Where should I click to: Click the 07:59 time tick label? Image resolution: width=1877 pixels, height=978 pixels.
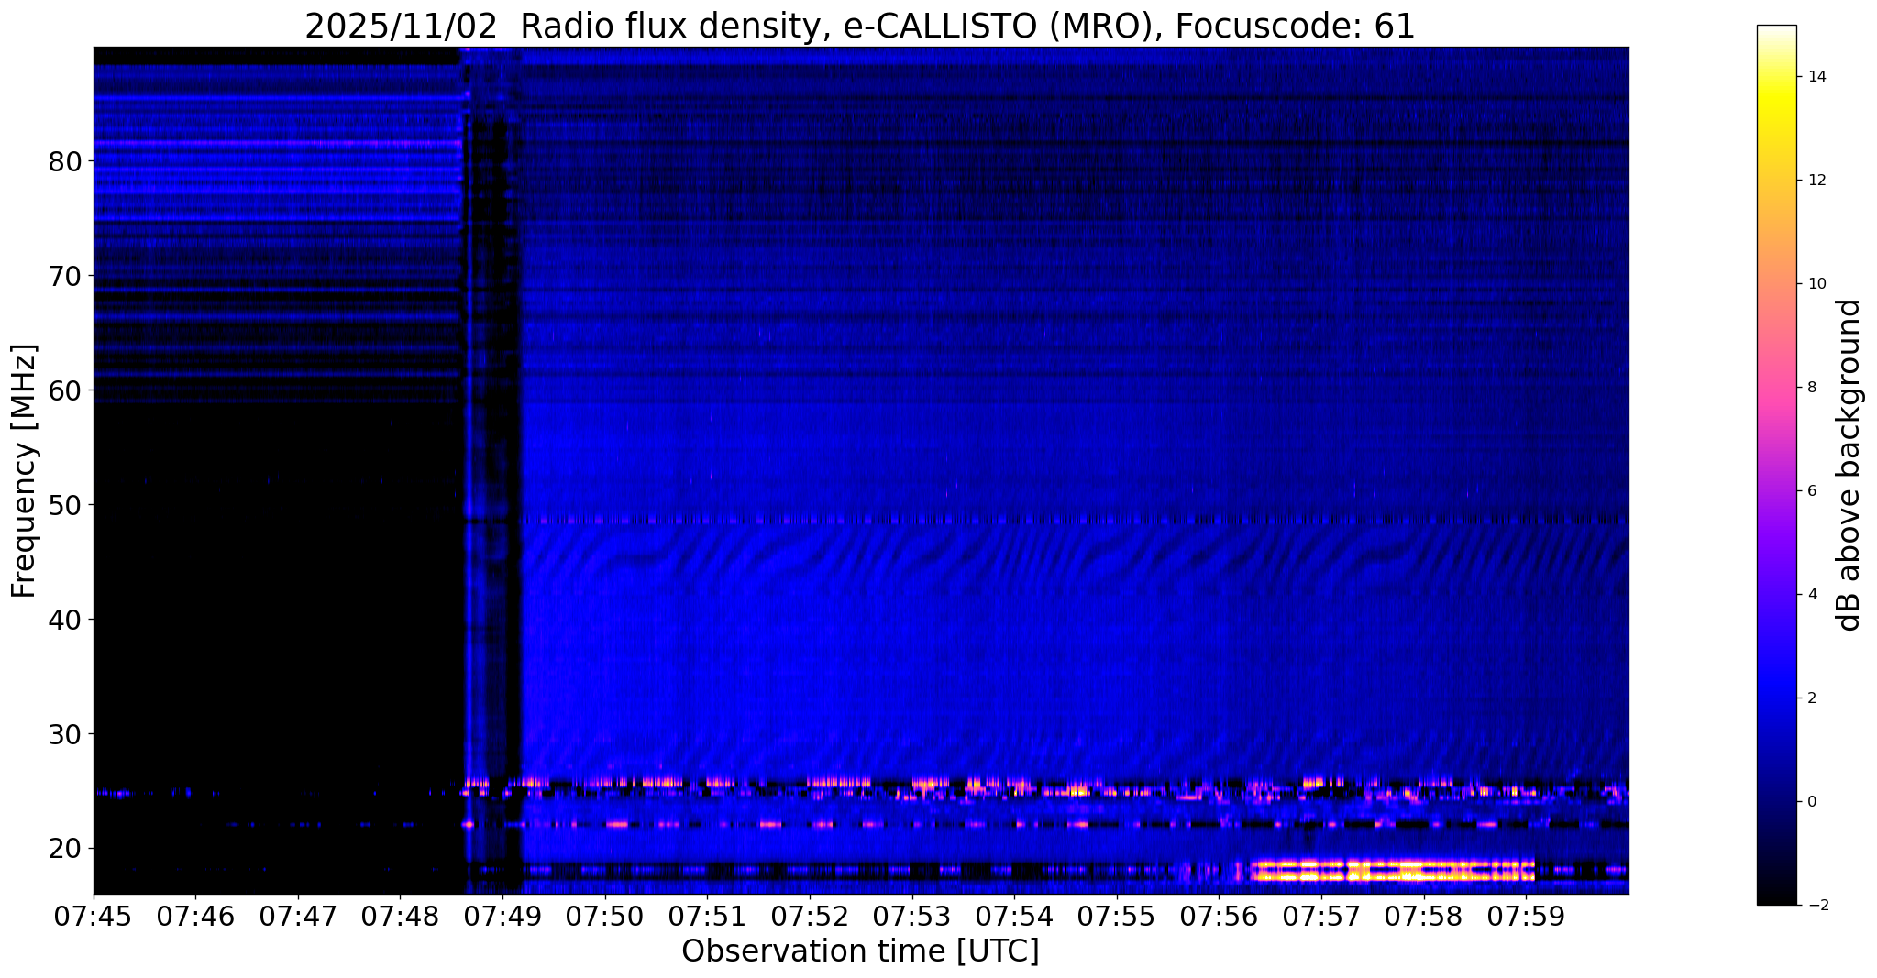coord(1526,916)
